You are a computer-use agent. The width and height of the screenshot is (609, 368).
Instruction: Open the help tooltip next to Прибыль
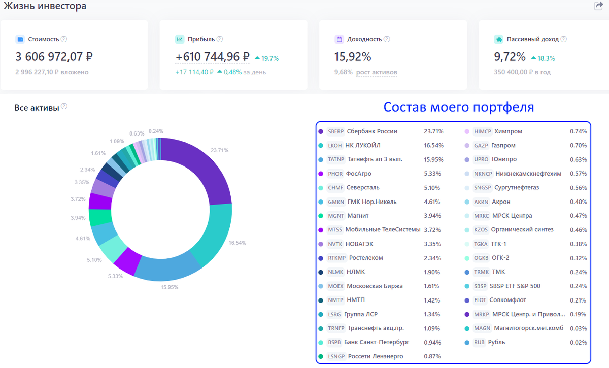coord(220,39)
